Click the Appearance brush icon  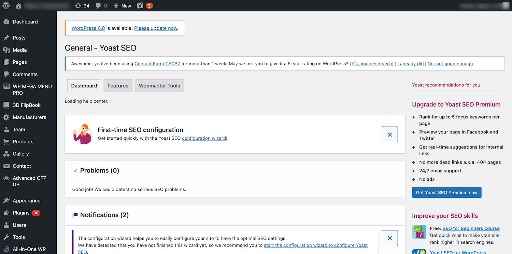coord(6,201)
